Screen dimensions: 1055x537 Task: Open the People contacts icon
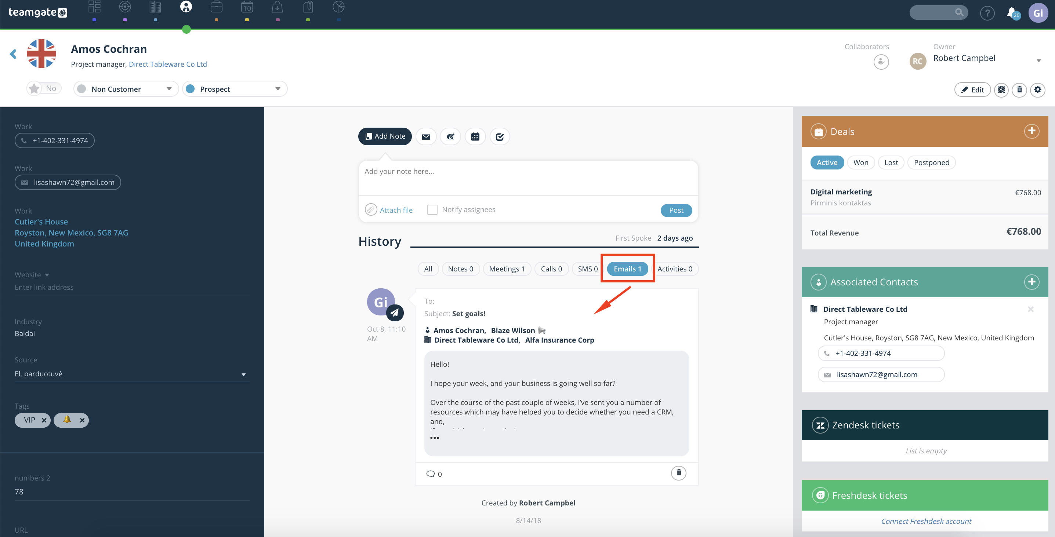coord(186,7)
